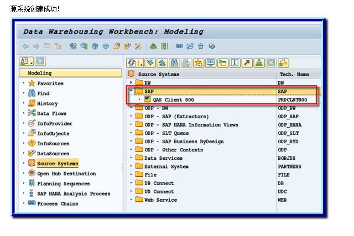Click the chain link icon in the toolbar
This screenshot has width=354, height=236.
(179, 46)
